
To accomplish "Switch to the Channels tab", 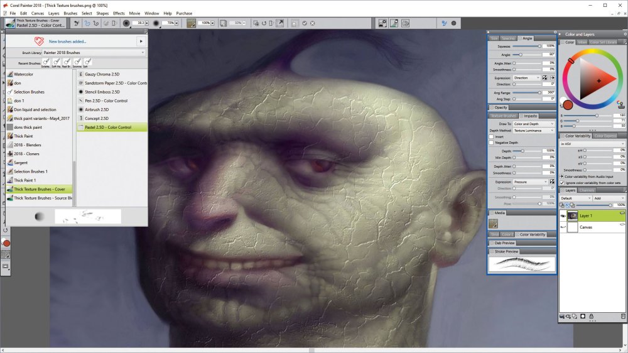I will point(587,190).
